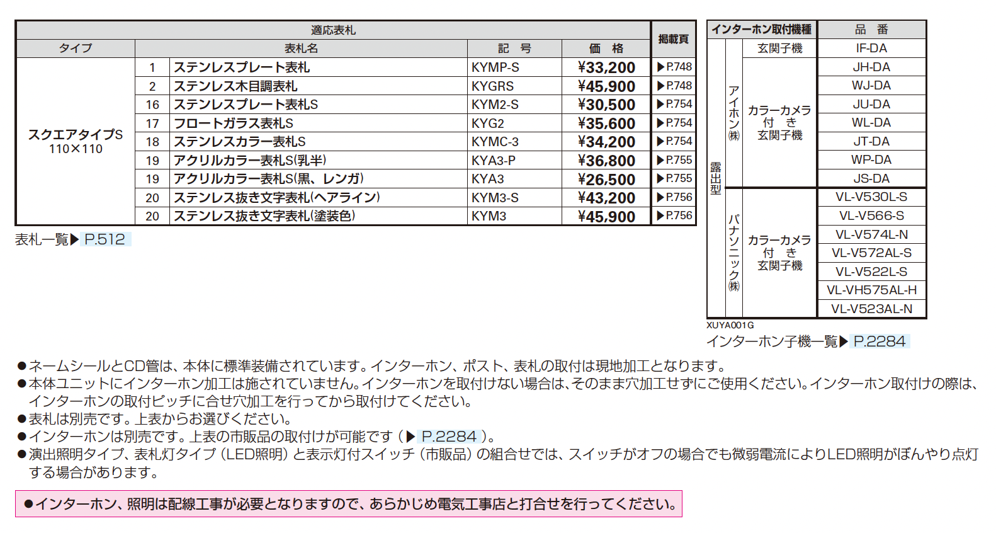Click product number VL-V523AL-N
The width and height of the screenshot is (996, 533).
tap(871, 309)
